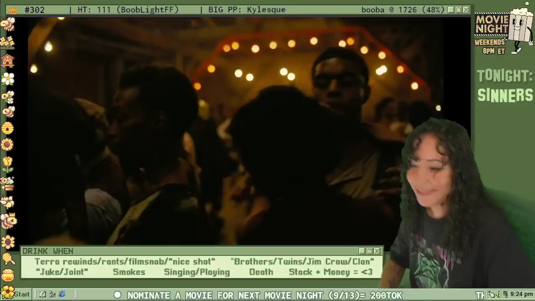Viewport: 535px width, 301px height.
Task: Click the lone bee icon above beehive
Action: (x=8, y=112)
